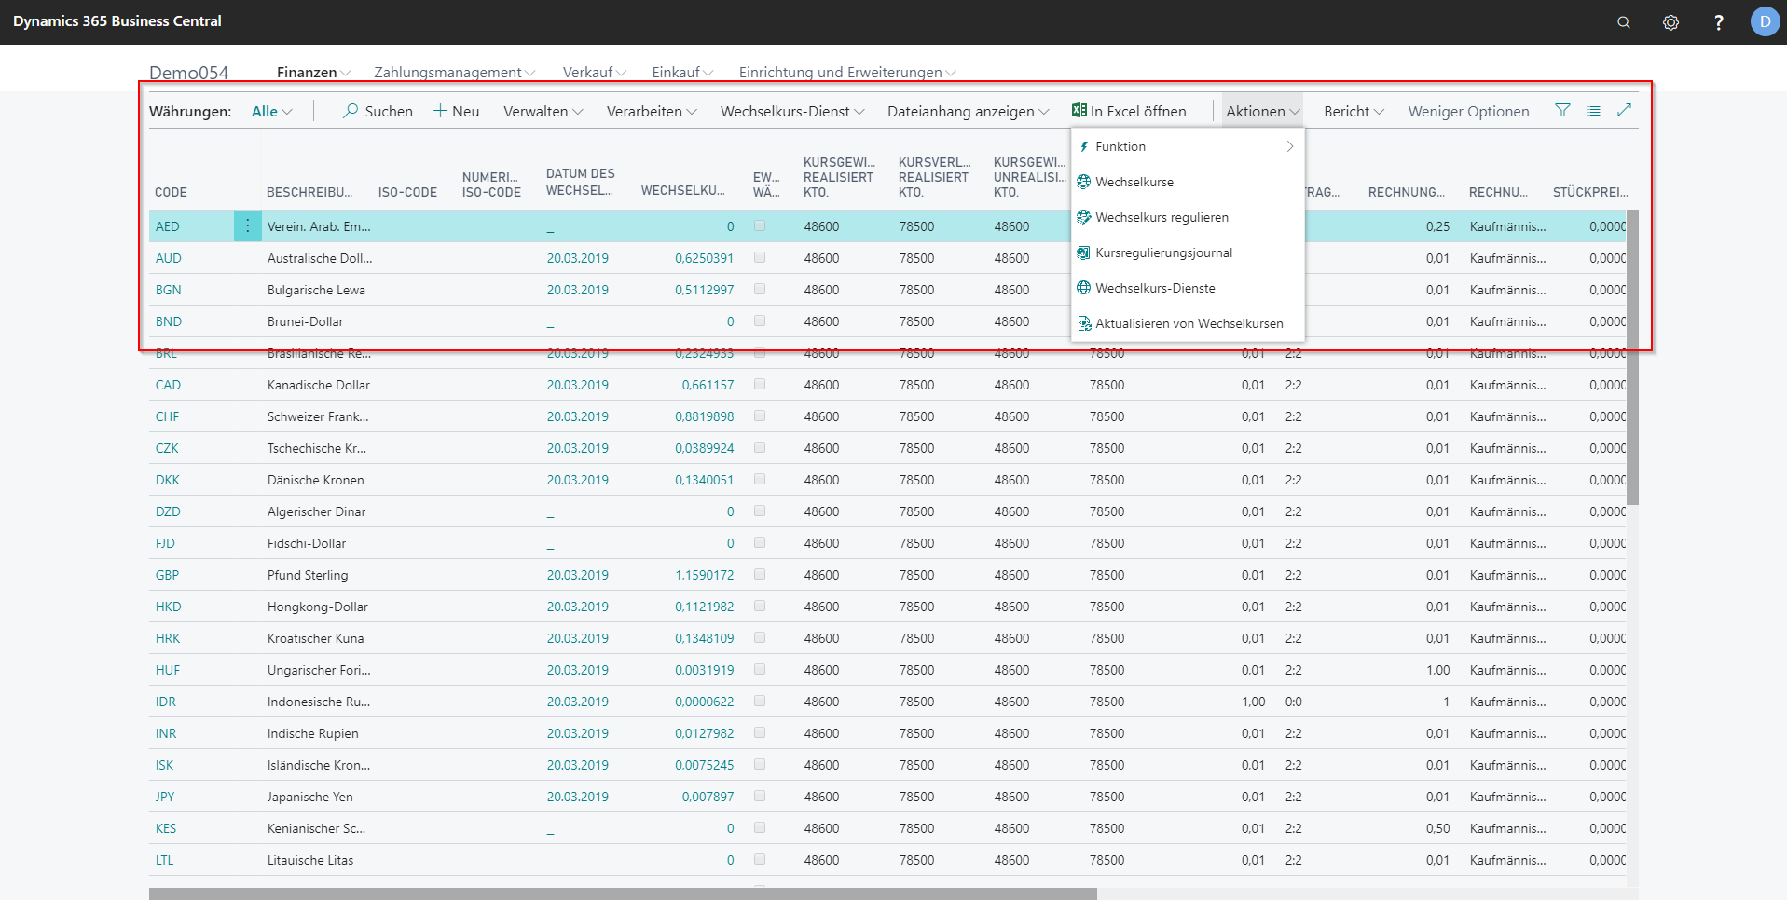Toggle EWU currency checkbox for BGN row
The width and height of the screenshot is (1787, 900).
point(760,289)
